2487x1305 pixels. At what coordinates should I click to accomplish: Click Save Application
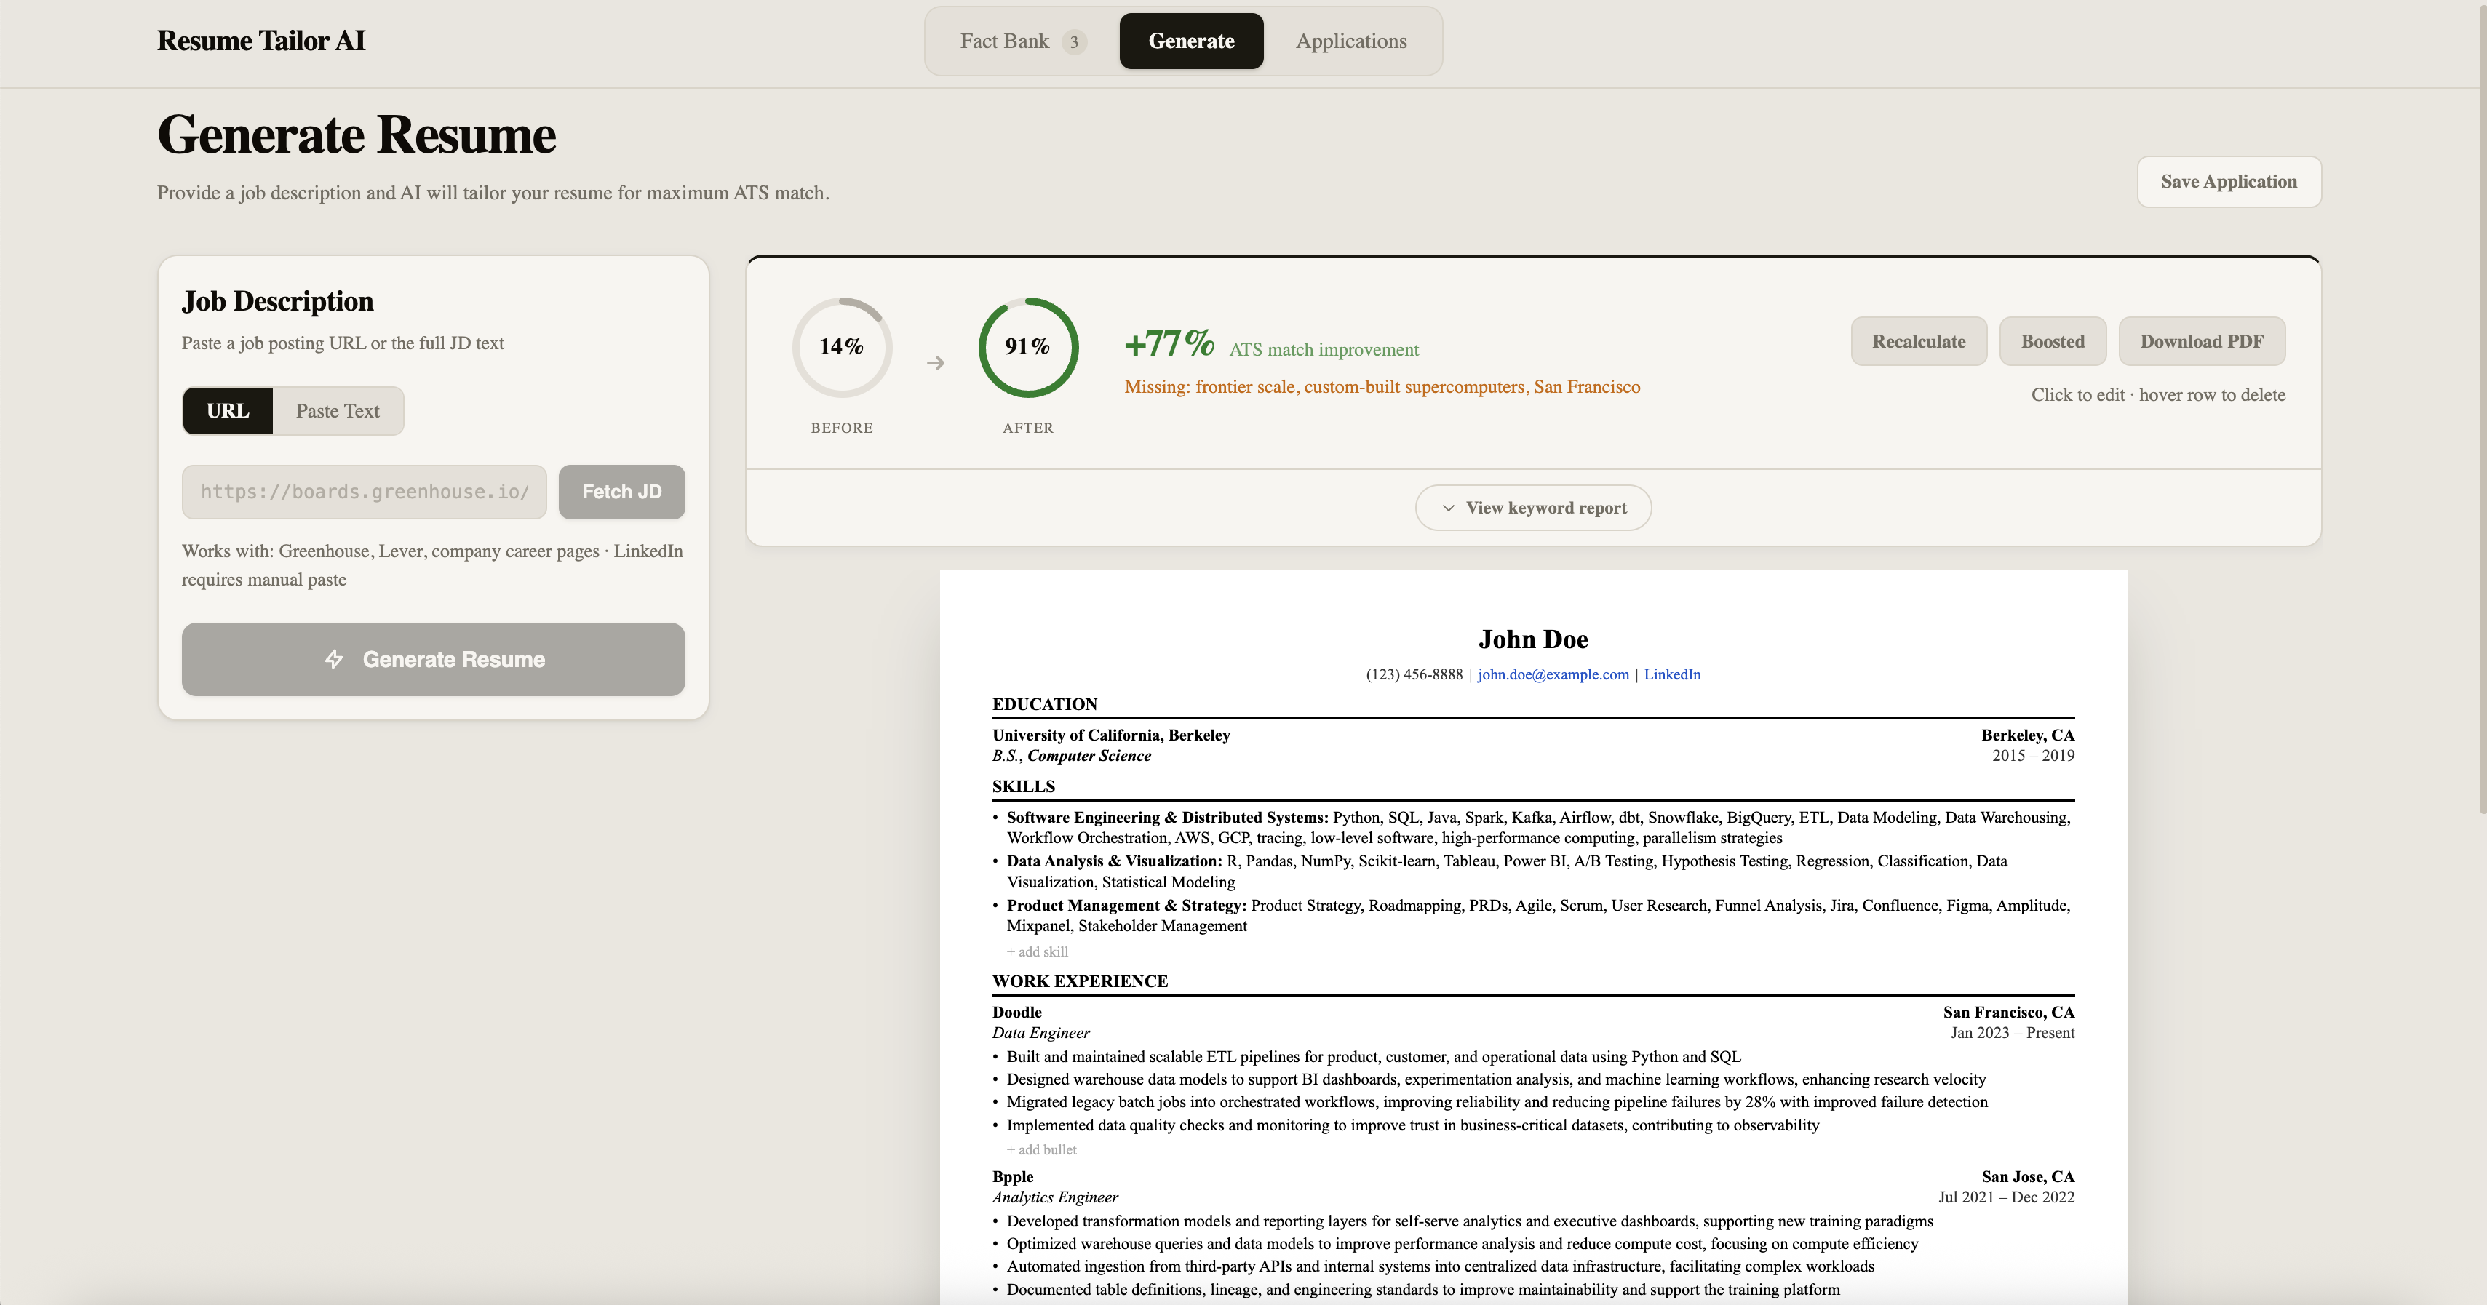click(x=2229, y=181)
